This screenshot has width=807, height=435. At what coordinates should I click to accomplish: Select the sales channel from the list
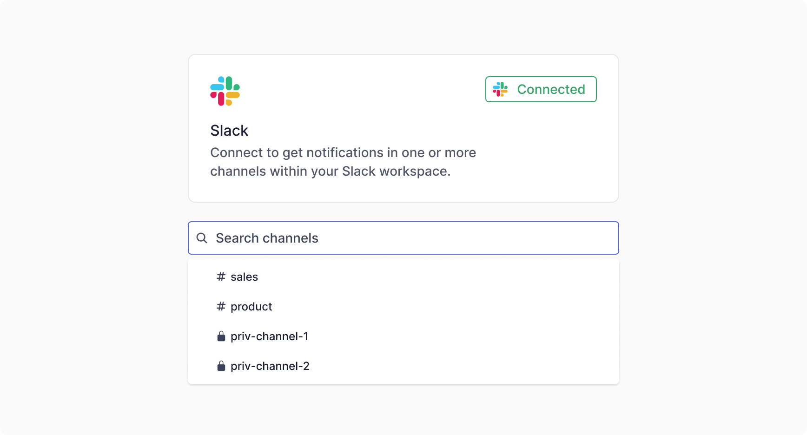pyautogui.click(x=245, y=277)
